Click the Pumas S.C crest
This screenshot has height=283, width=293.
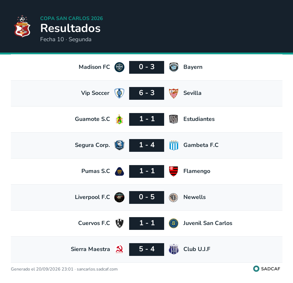[x=119, y=171]
